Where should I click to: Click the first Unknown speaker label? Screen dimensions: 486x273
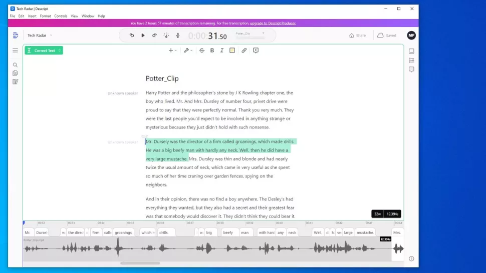[123, 93]
